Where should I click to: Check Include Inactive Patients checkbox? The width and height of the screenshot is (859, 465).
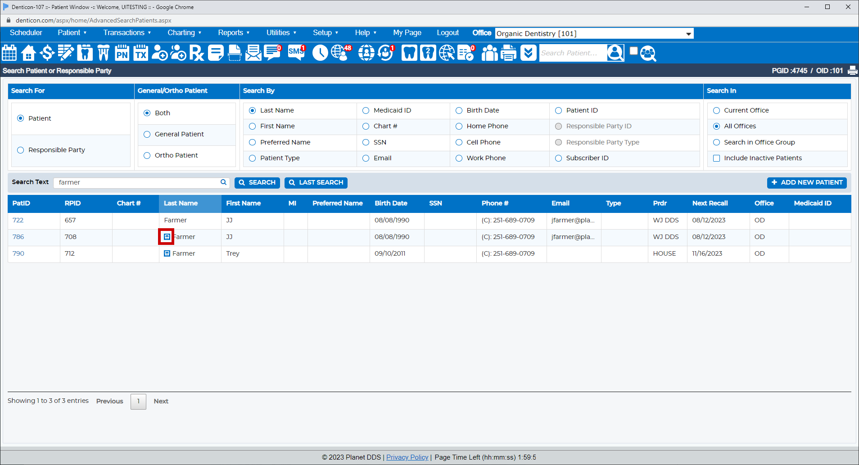point(716,158)
